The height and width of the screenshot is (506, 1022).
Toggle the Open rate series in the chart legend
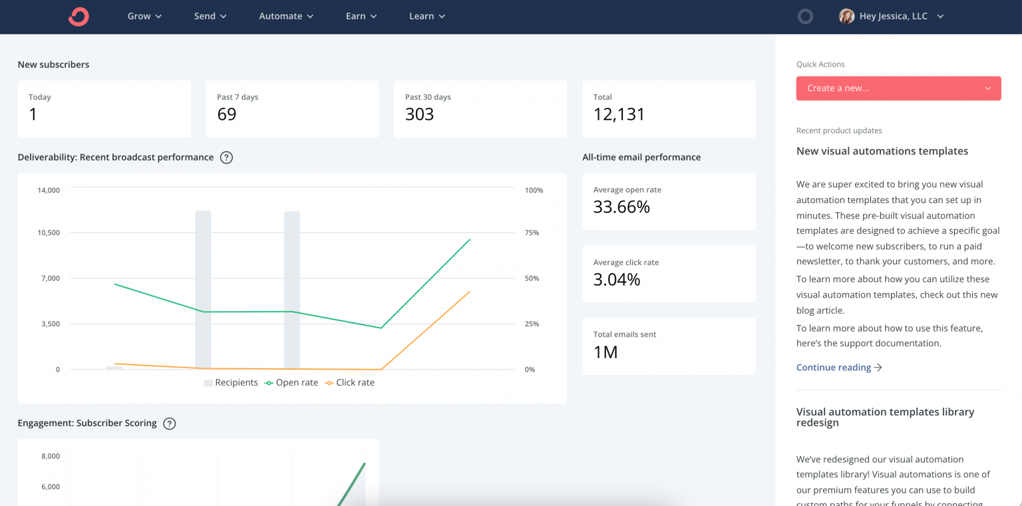point(291,382)
